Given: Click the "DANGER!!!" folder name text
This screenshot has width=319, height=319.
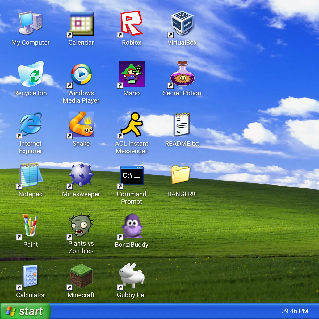Looking at the screenshot, I should tap(182, 194).
